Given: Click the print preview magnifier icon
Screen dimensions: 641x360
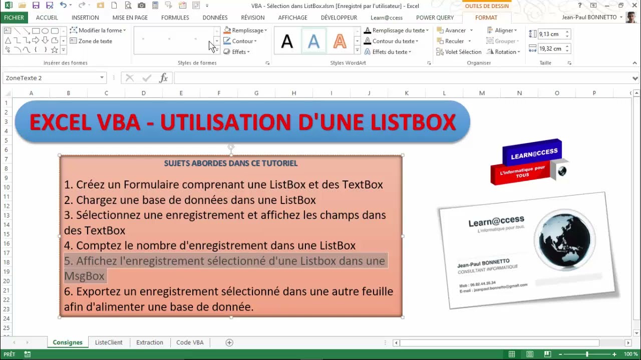Looking at the screenshot, I should [x=128, y=5].
